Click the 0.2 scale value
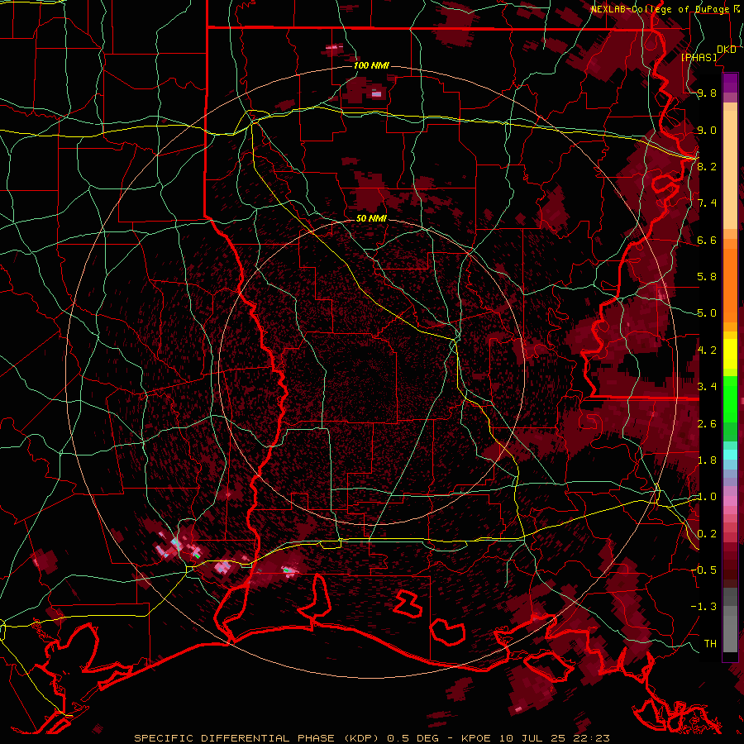 (x=707, y=534)
